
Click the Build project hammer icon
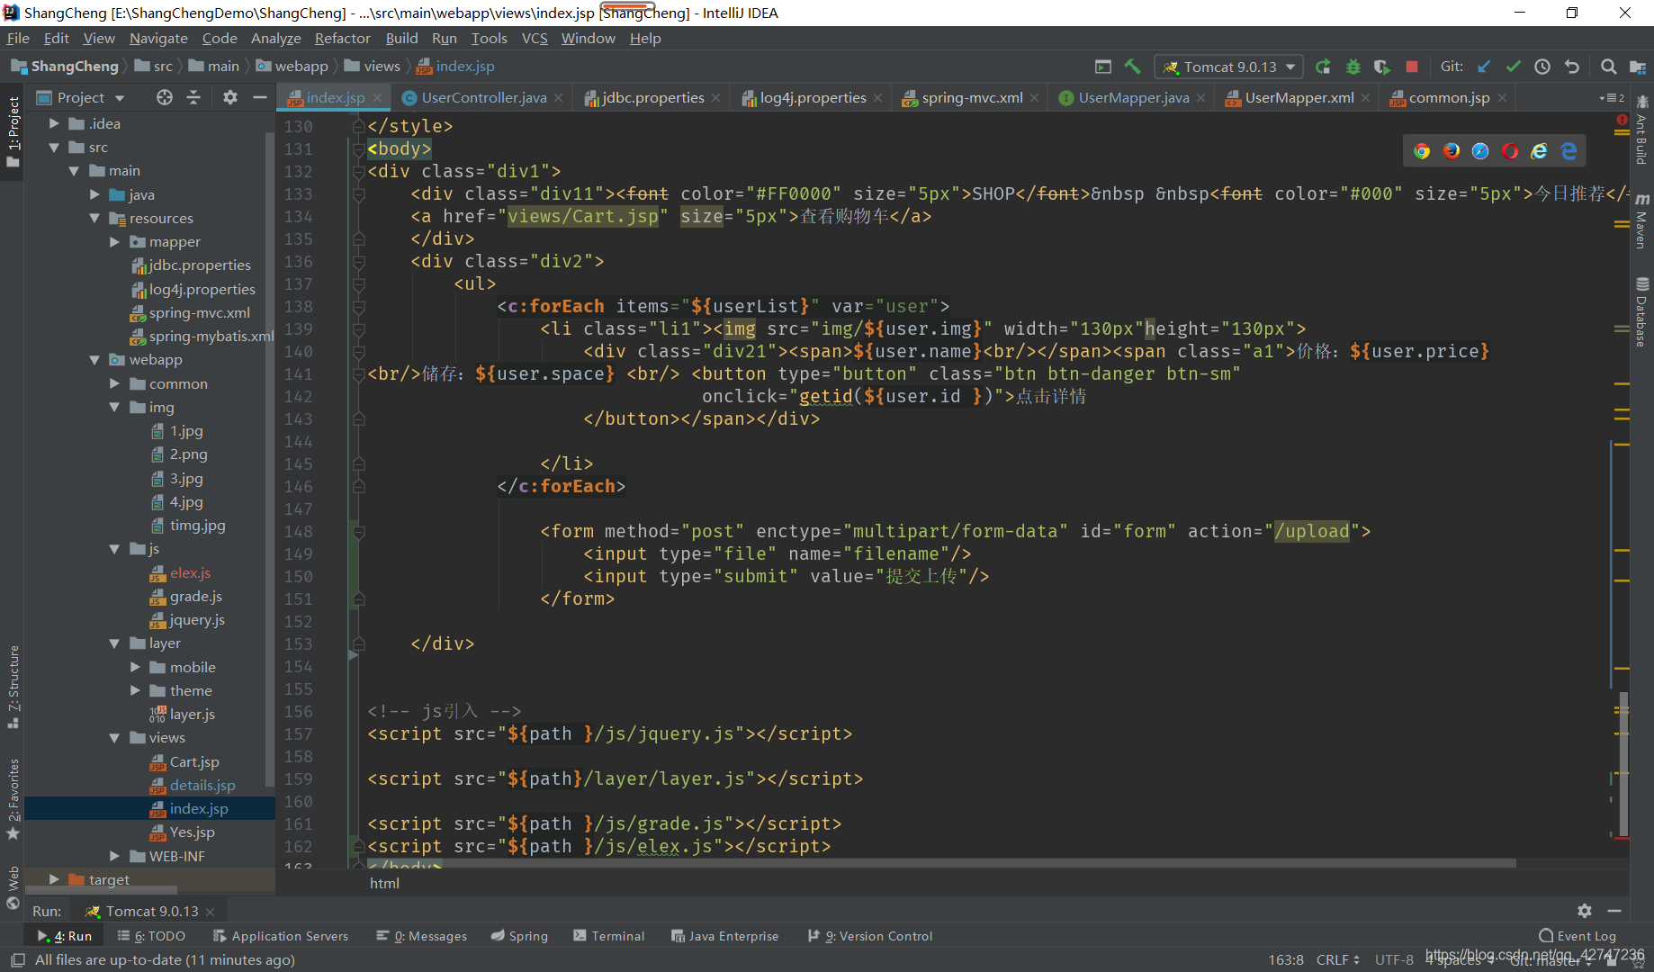click(1133, 67)
